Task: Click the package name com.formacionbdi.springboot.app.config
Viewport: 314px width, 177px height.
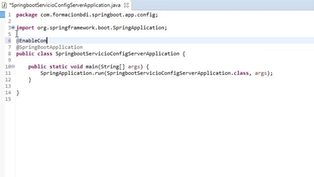Action: tap(98, 15)
